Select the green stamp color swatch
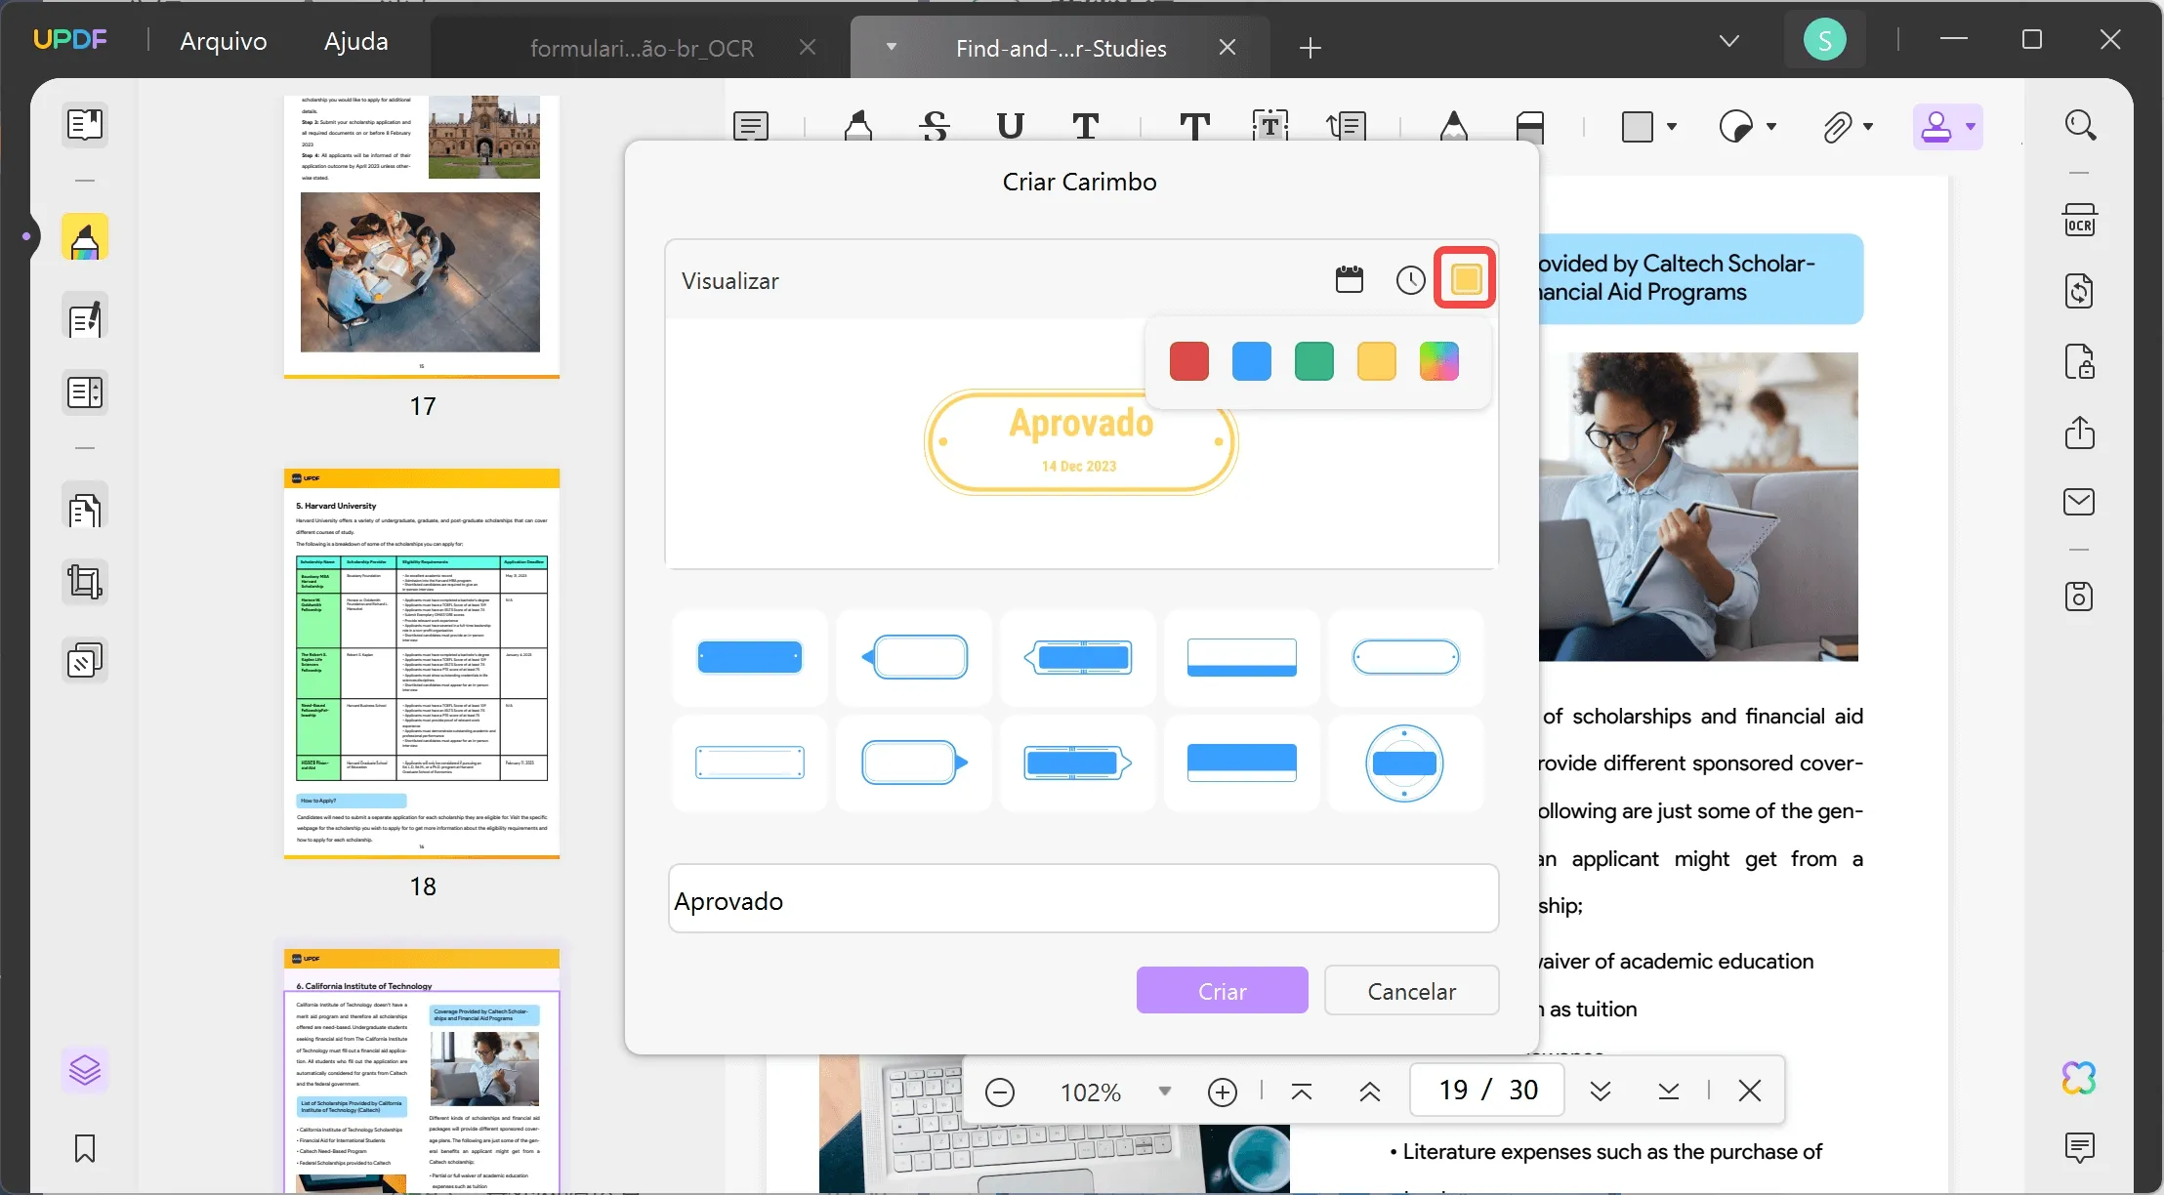 (x=1313, y=360)
